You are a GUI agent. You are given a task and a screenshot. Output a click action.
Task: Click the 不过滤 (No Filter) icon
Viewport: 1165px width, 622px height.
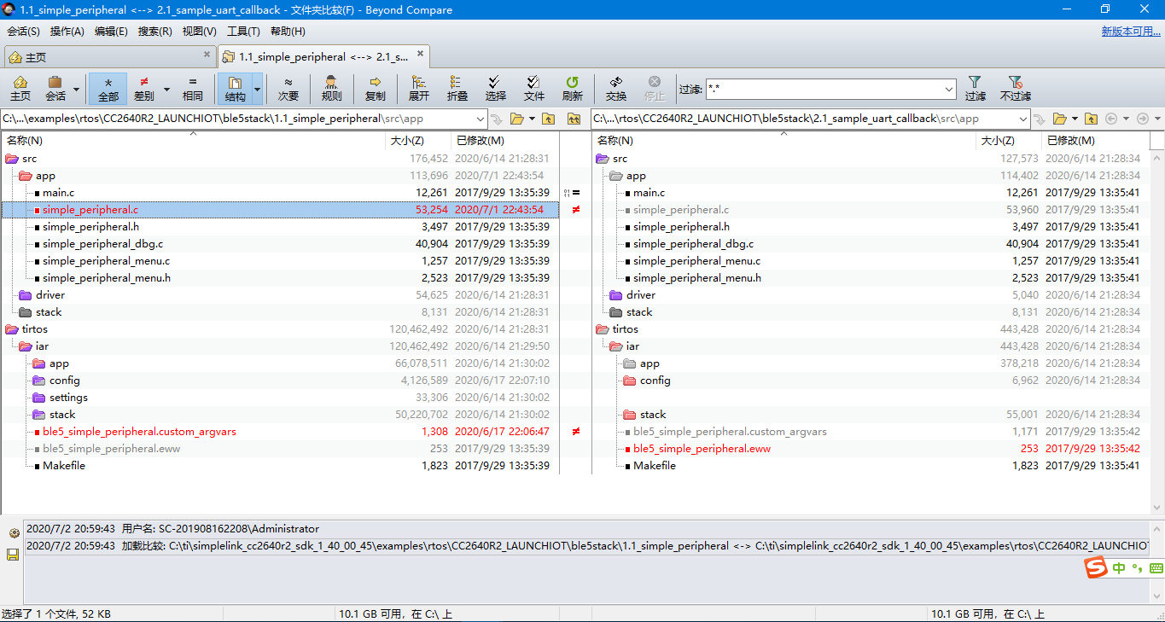click(1015, 89)
